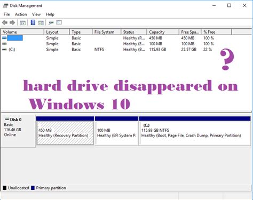Click the 100 MB value in Free Space column
The height and width of the screenshot is (200, 253).
[x=188, y=44]
